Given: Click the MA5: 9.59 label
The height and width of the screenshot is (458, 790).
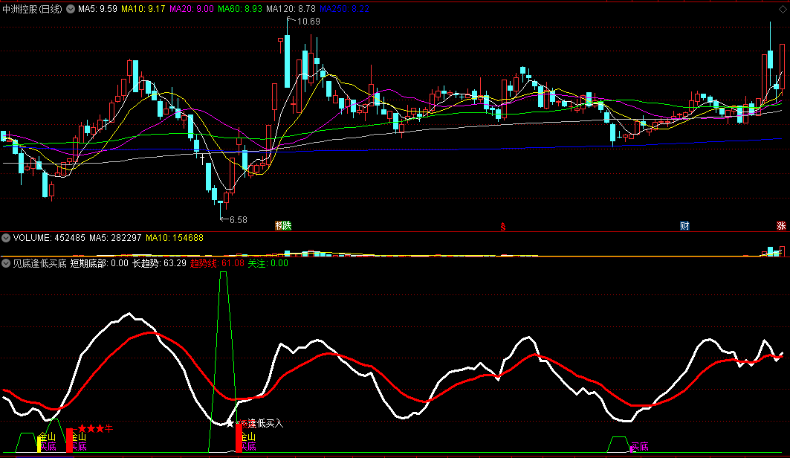Looking at the screenshot, I should (x=98, y=9).
